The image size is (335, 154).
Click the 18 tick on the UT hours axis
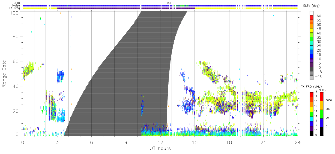[x=229, y=142]
